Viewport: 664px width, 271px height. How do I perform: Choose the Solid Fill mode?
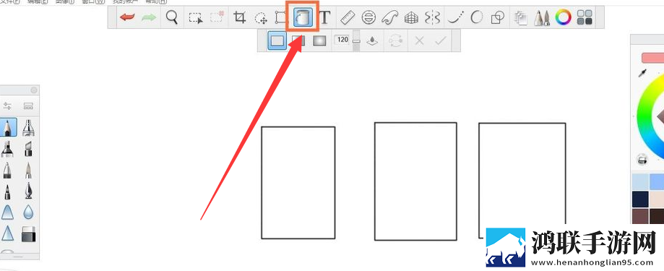click(277, 40)
